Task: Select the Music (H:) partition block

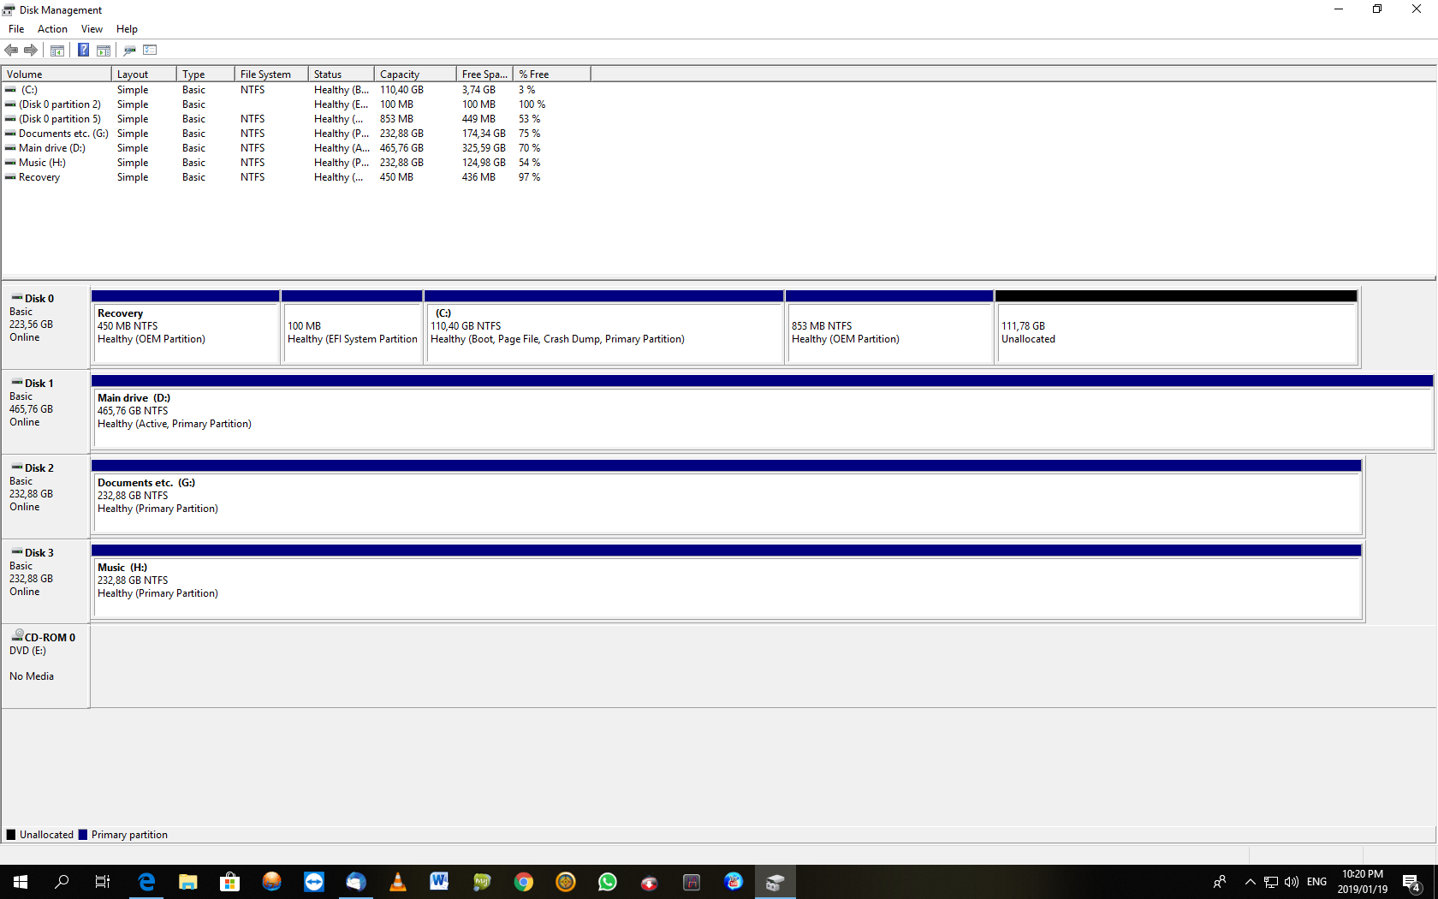Action: (726, 581)
